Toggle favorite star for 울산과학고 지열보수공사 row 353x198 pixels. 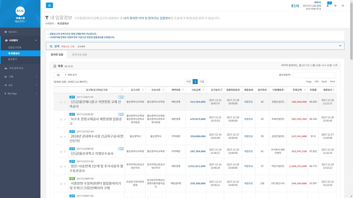tap(65, 152)
